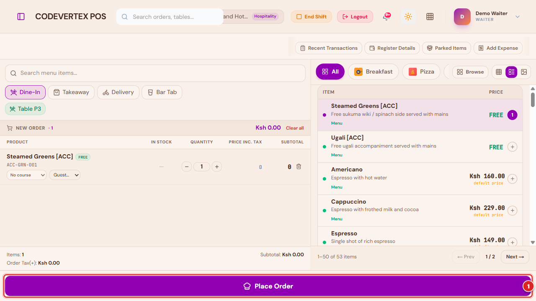Screen dimensions: 536x301
Task: Focus the Search orders, tables field
Action: [x=170, y=17]
